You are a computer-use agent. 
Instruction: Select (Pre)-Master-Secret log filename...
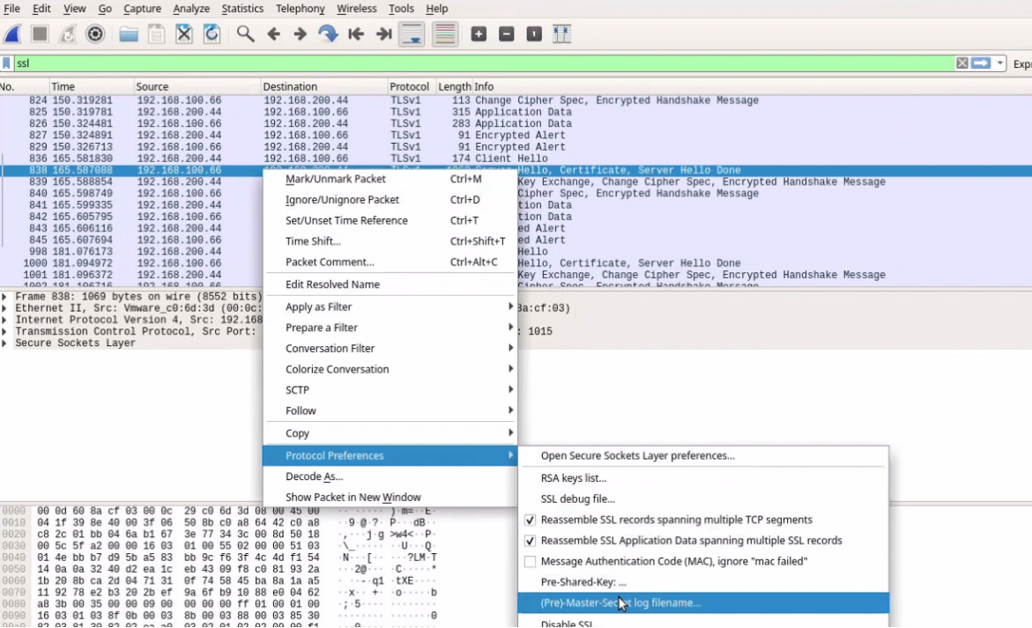click(703, 603)
